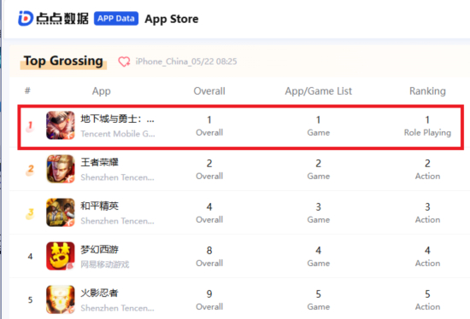Click Game rank 4 for 梦幻西游
This screenshot has height=319, width=470.
(x=319, y=257)
